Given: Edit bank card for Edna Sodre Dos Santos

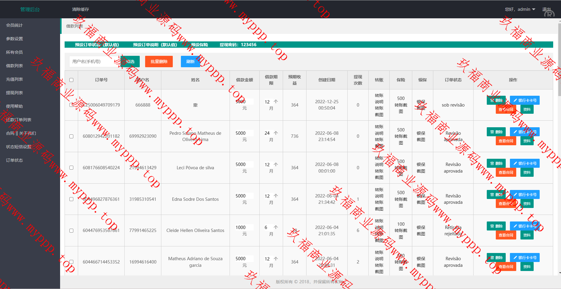Looking at the screenshot, I should click(x=525, y=194).
